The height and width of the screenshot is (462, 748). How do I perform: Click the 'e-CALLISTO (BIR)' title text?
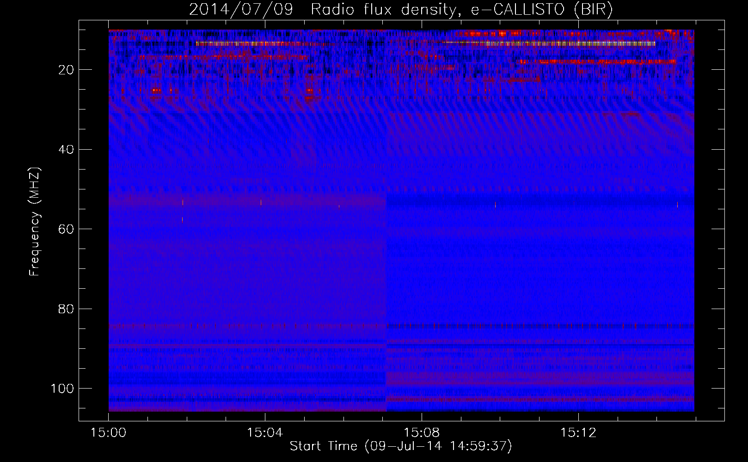tap(542, 10)
